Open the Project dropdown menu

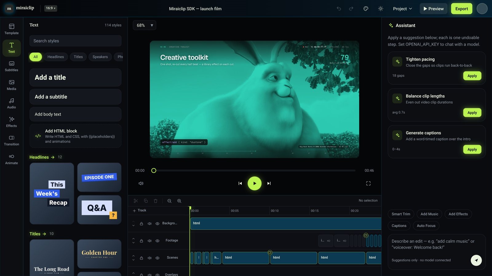click(x=403, y=9)
